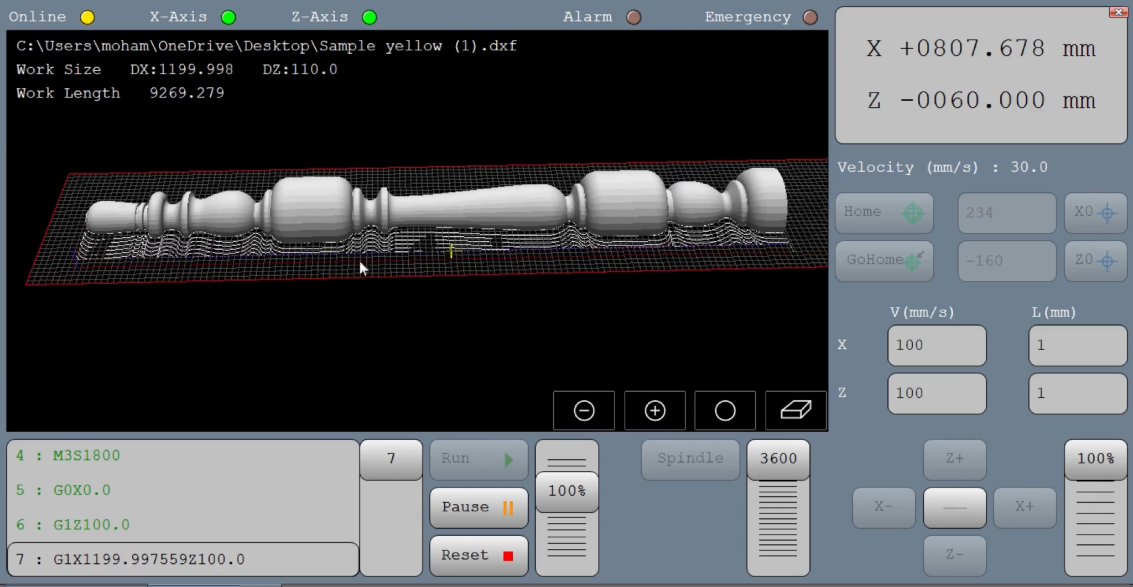This screenshot has width=1133, height=587.
Task: Select G-code line 6 G1Z100.0
Action: click(x=183, y=525)
